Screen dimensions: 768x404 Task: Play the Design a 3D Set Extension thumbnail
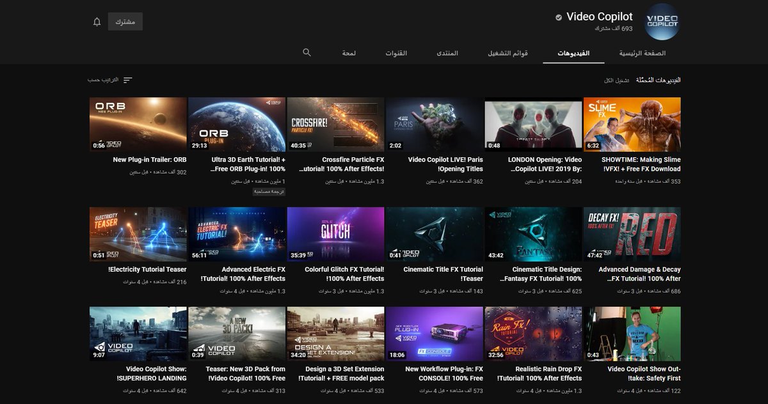tap(336, 334)
